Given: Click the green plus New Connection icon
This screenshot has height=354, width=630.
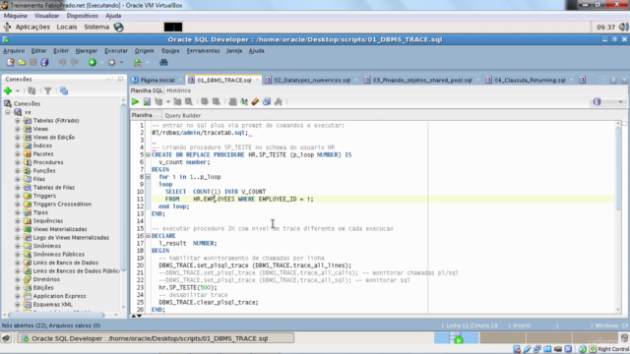Looking at the screenshot, I should point(8,90).
